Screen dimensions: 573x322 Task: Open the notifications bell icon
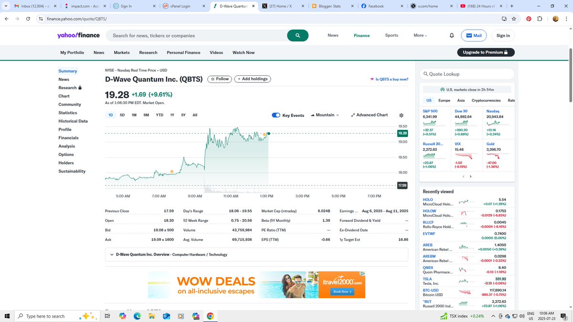(452, 35)
